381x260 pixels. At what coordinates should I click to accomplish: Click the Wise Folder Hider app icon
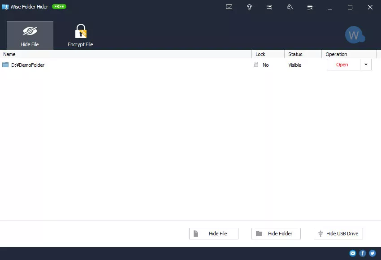(x=5, y=7)
